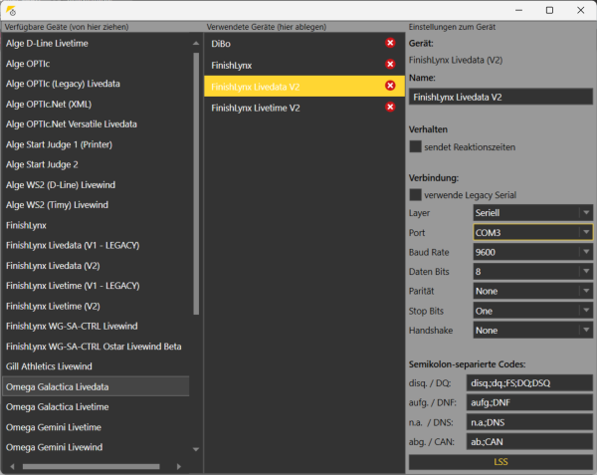Click the available devices horizontal scrollbar
The width and height of the screenshot is (597, 475).
(x=91, y=466)
